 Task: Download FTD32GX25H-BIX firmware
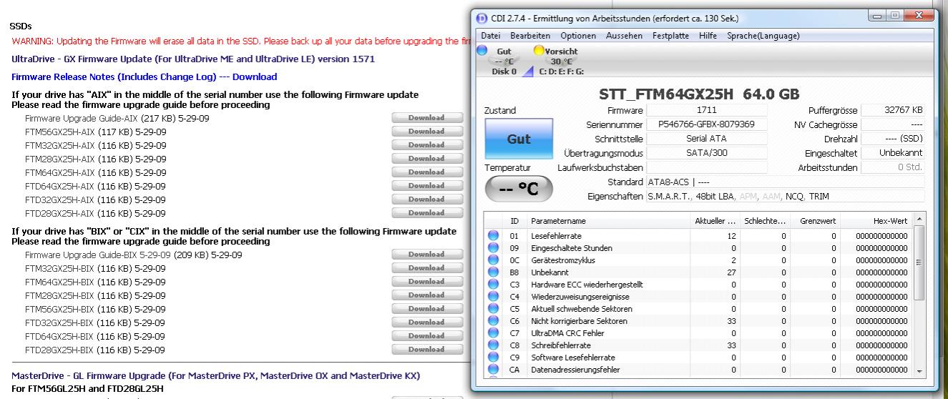[x=427, y=322]
